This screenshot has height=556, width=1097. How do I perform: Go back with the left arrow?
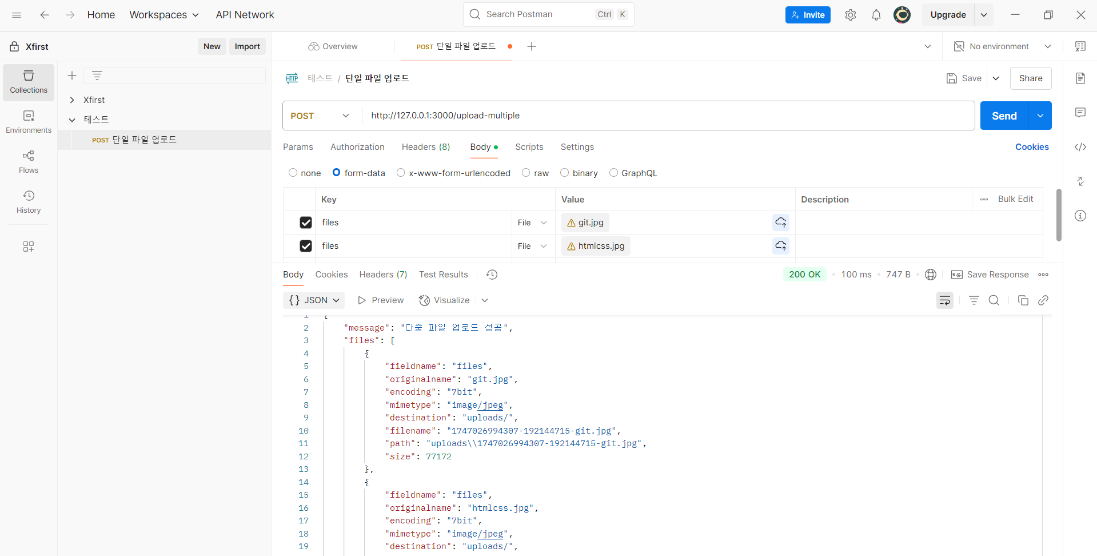pos(45,15)
